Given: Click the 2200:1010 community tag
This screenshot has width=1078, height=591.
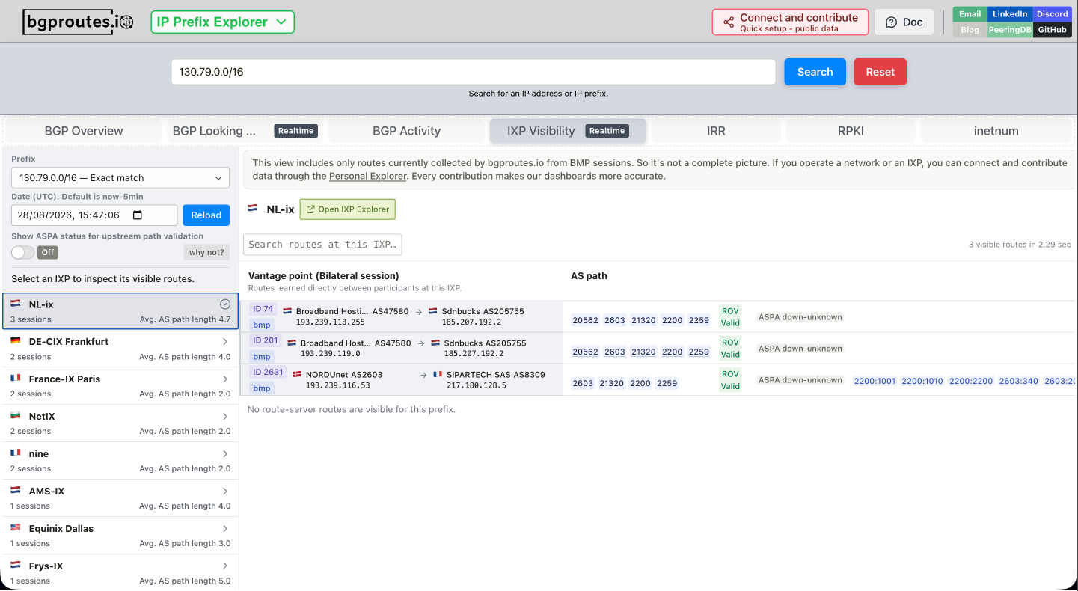Looking at the screenshot, I should pos(922,381).
